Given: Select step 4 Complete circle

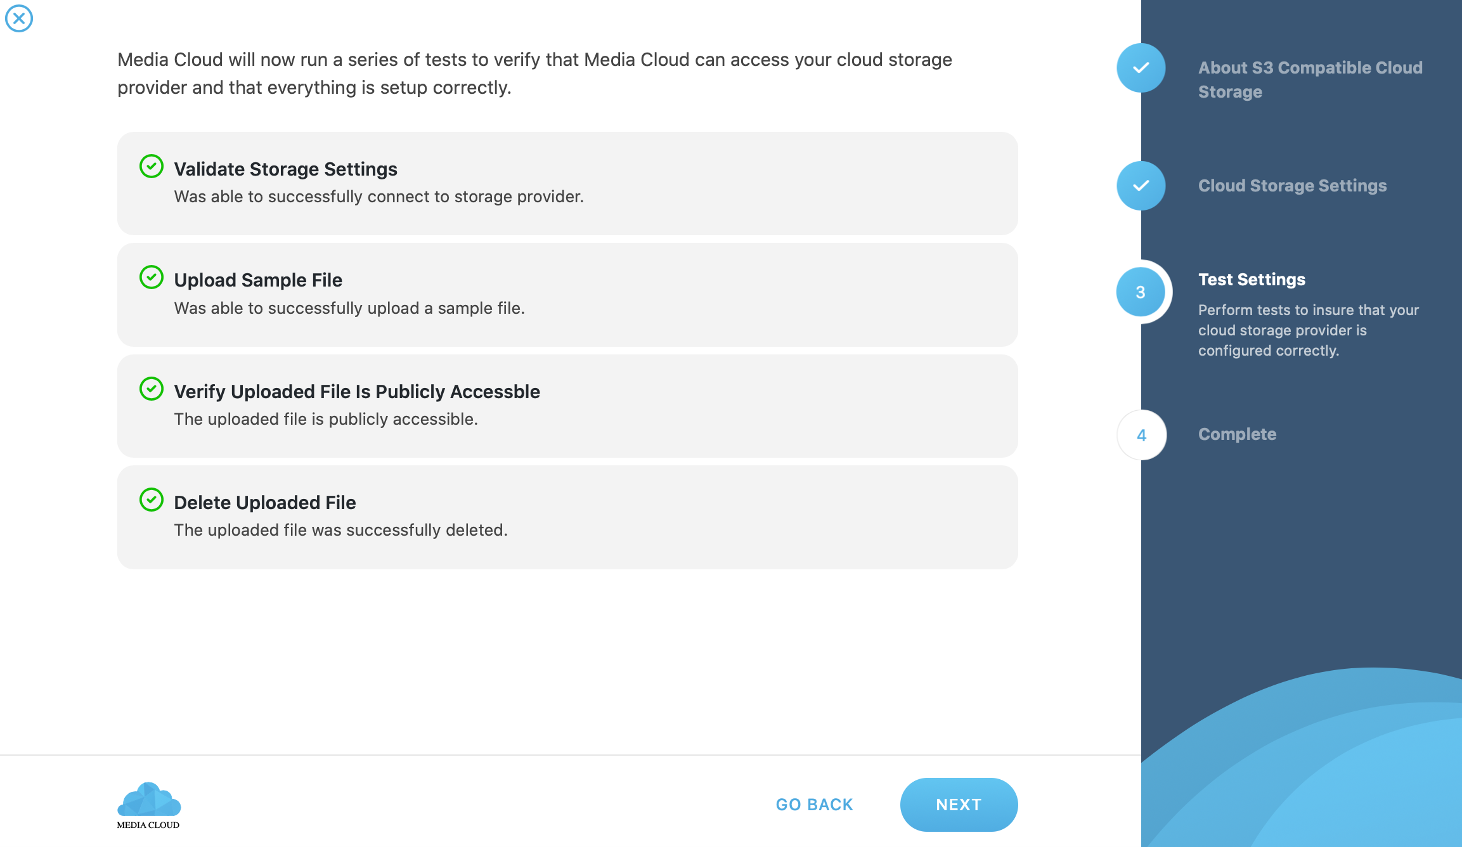Looking at the screenshot, I should 1141,435.
